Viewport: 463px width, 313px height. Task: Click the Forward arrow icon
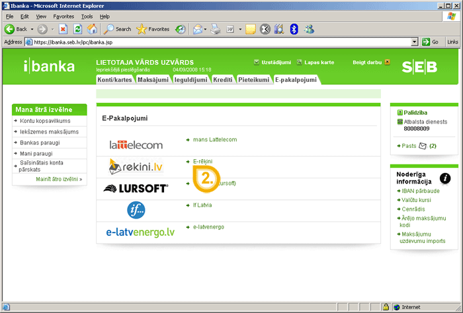(x=42, y=29)
